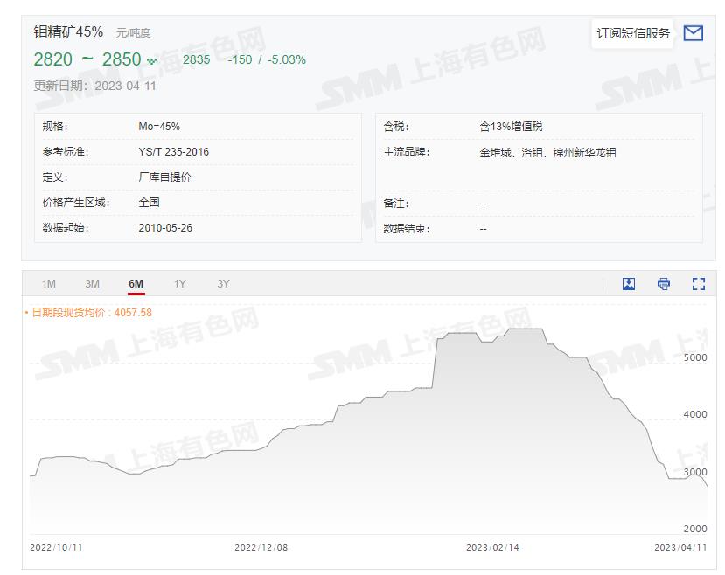725x575 pixels.
Task: Select the 1Y time range tab
Action: [x=179, y=283]
